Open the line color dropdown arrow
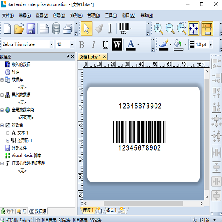This screenshot has width=222, height=222. point(170,44)
